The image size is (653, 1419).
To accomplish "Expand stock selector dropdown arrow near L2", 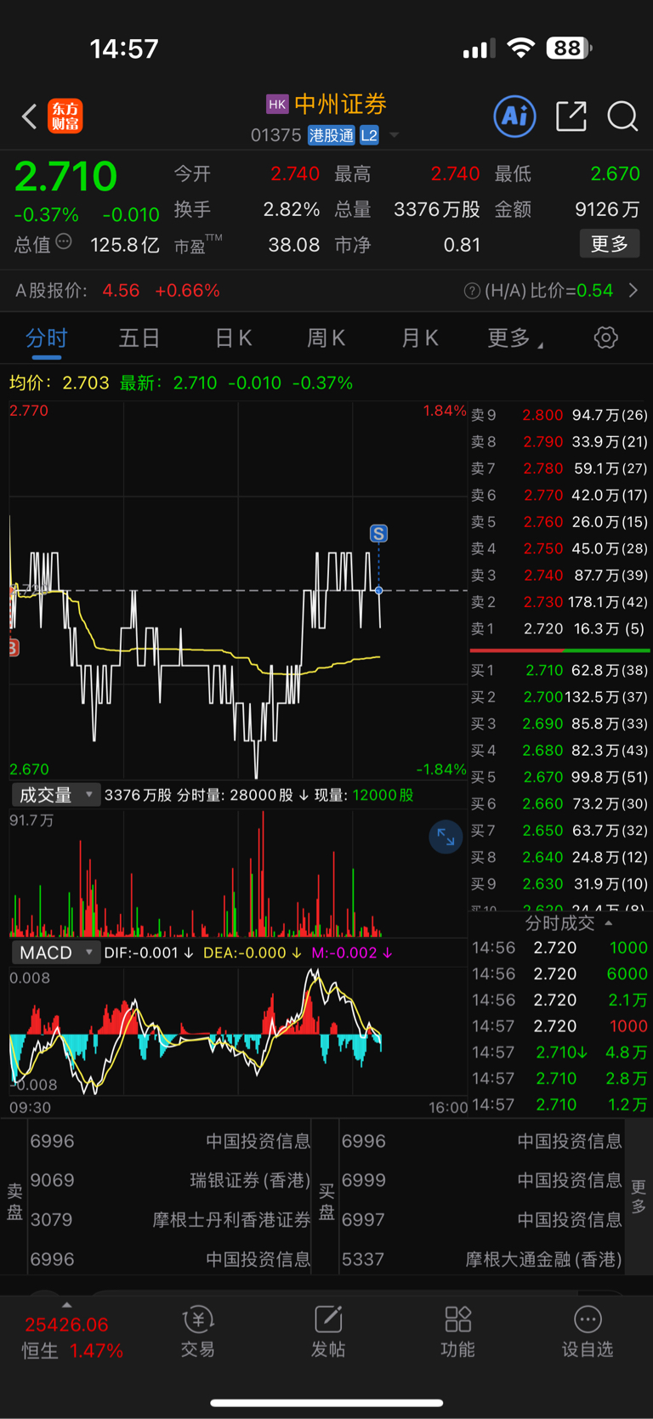I will (394, 135).
